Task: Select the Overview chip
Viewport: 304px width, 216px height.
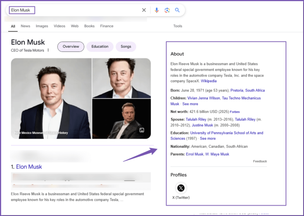Action: click(x=71, y=47)
